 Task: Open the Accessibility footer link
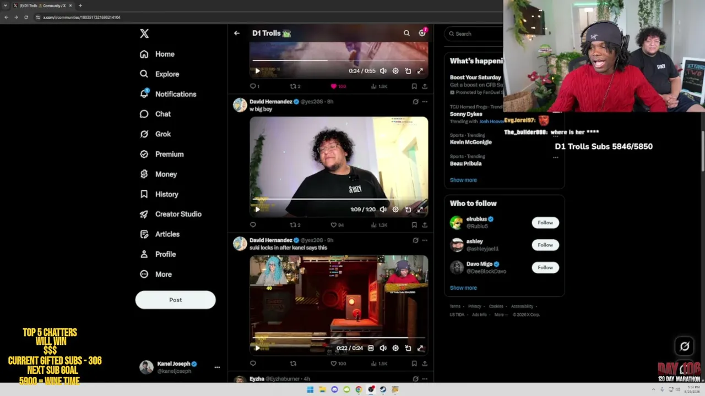[x=522, y=306]
